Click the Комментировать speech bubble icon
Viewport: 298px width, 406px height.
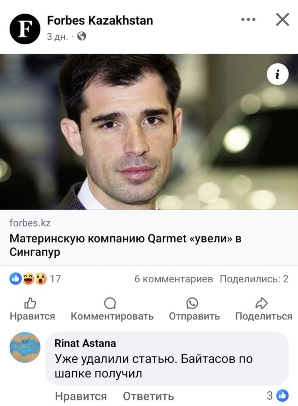pyautogui.click(x=110, y=303)
